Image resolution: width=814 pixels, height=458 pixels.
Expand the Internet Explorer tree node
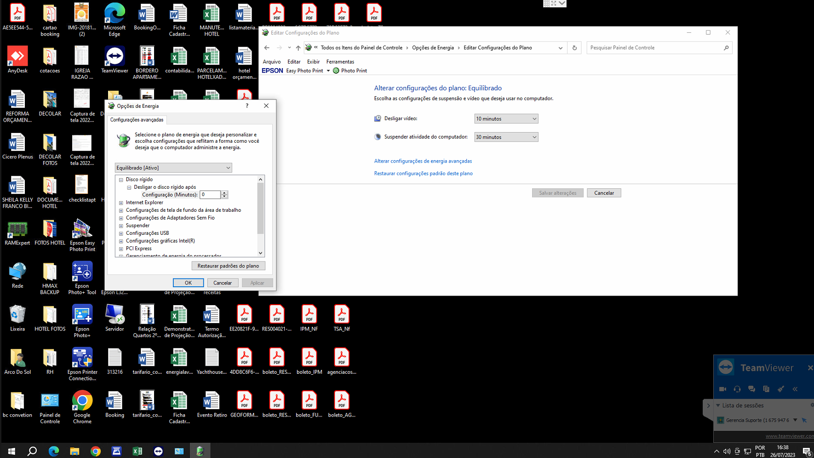click(x=121, y=203)
